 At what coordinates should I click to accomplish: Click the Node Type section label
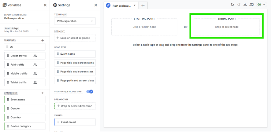point(60,47)
